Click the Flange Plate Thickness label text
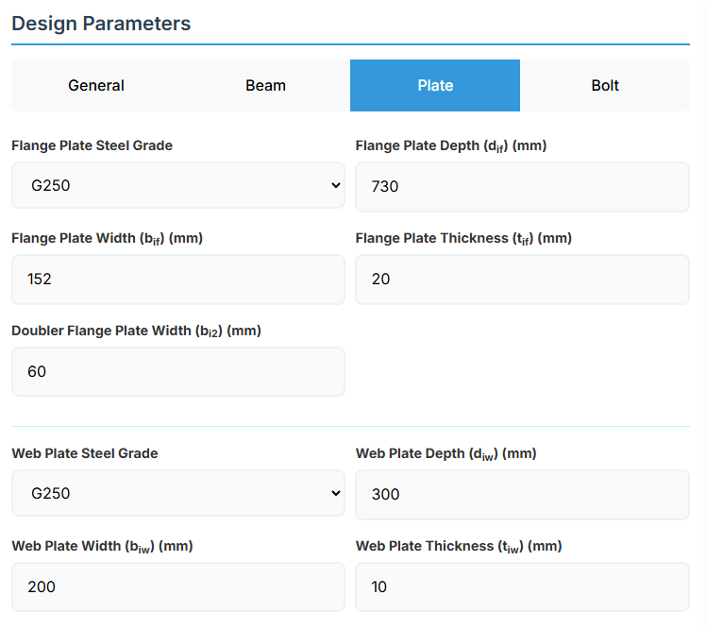 click(463, 238)
